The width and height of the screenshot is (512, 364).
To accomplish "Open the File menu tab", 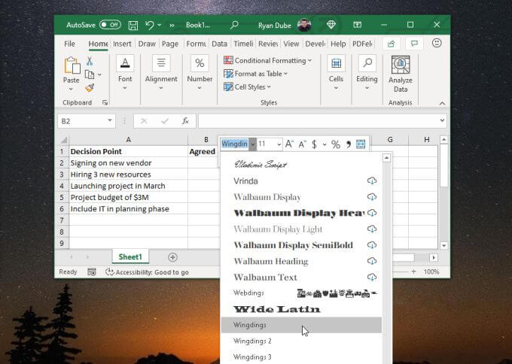I will coord(70,44).
